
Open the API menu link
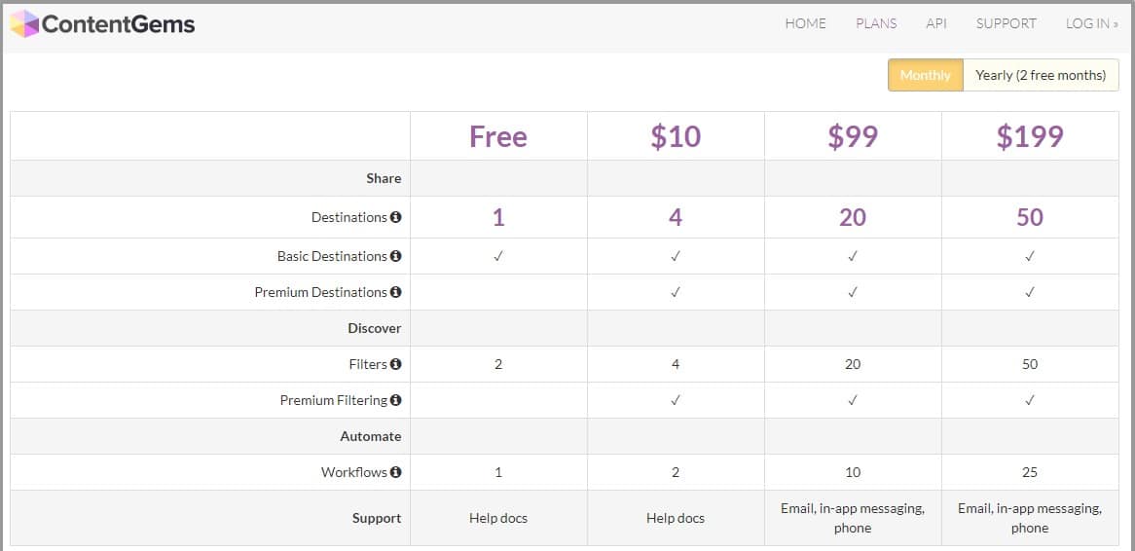click(936, 24)
